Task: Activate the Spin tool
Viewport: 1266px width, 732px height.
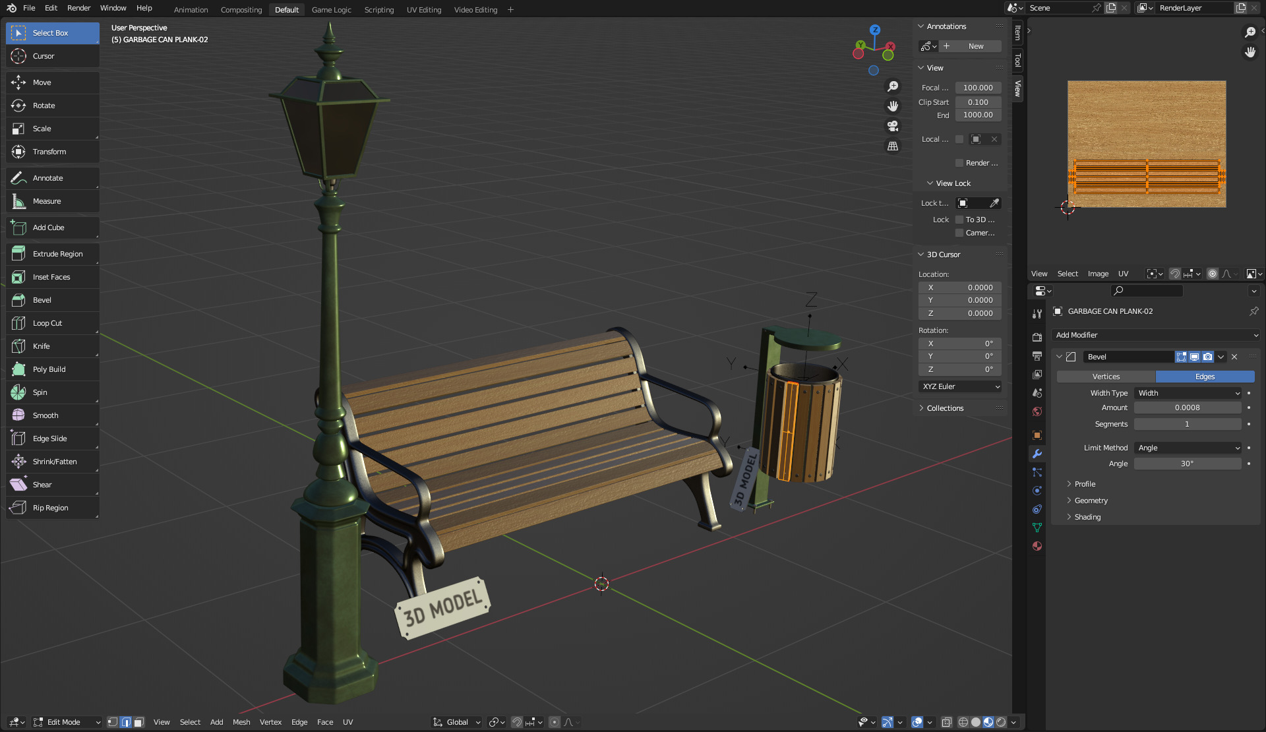Action: [53, 392]
